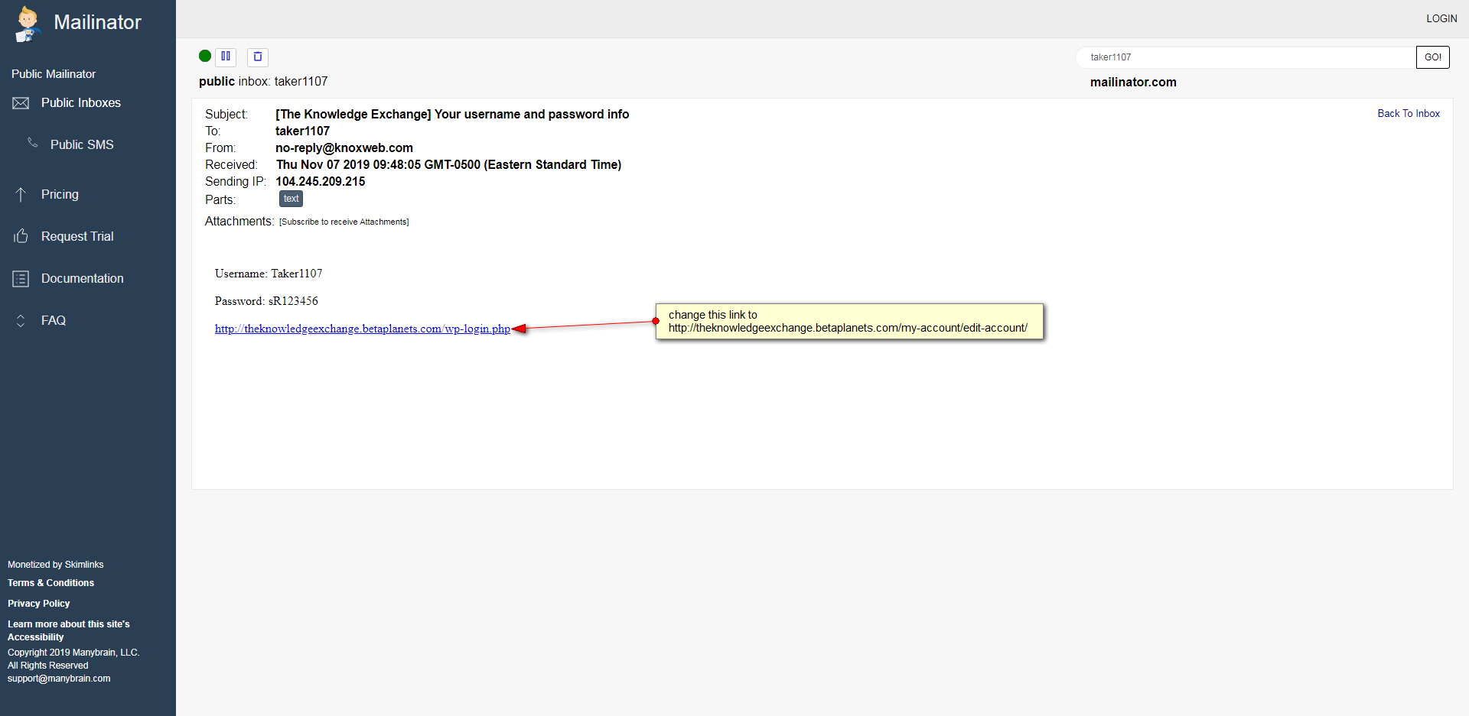Click the sending IP 104.245.209.215
This screenshot has width=1469, height=716.
[321, 182]
